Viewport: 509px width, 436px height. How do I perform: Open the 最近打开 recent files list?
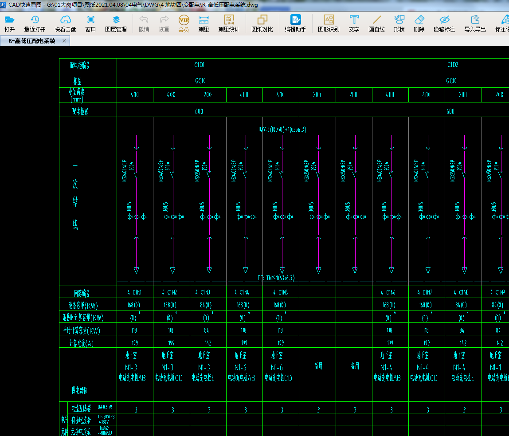click(x=35, y=24)
